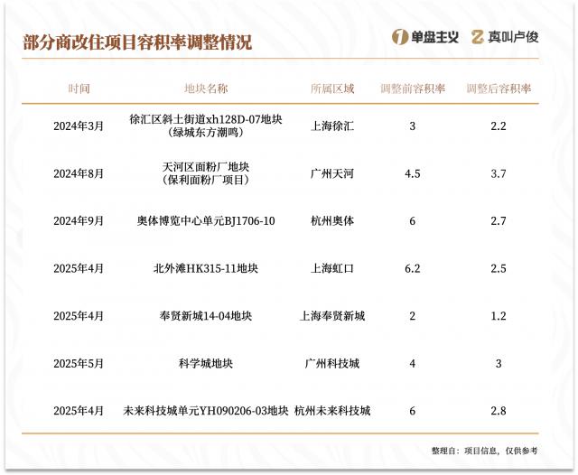Image resolution: width=578 pixels, height=475 pixels.
Task: Select the 时间 column header
Action: (x=79, y=89)
